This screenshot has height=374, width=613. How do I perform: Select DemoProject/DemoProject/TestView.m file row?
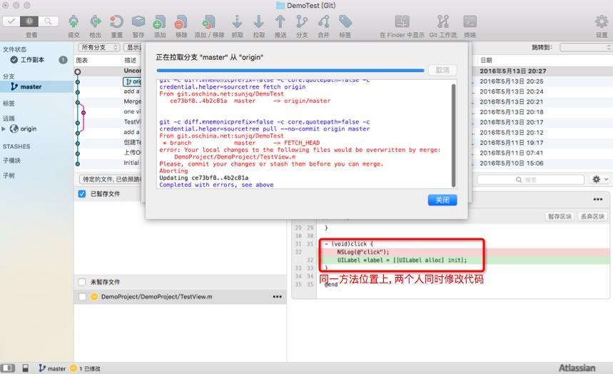click(181, 297)
